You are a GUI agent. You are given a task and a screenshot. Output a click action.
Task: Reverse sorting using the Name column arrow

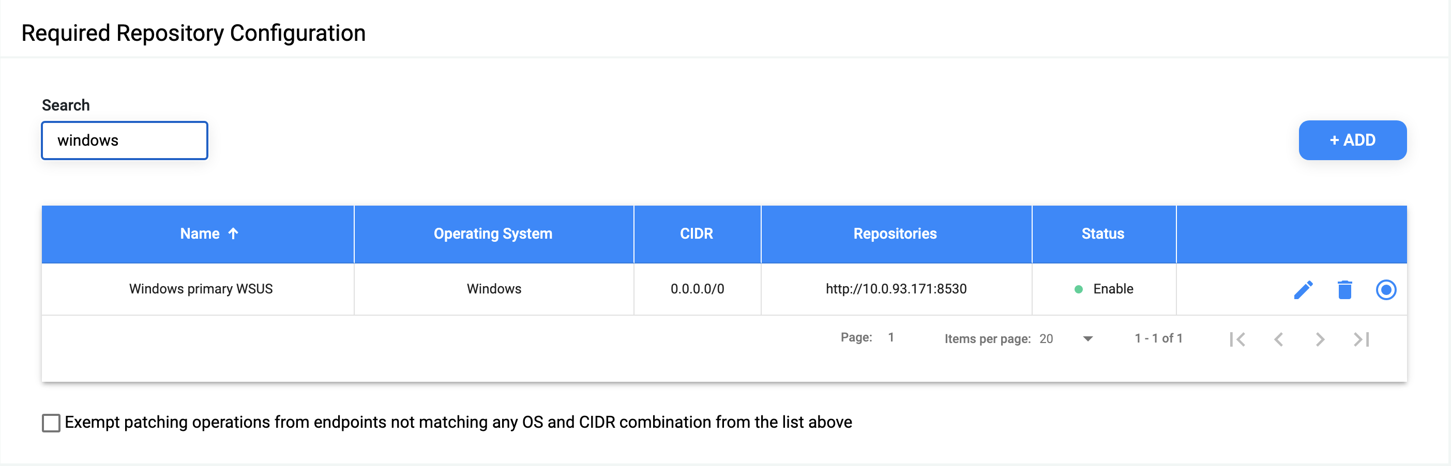[x=233, y=234]
